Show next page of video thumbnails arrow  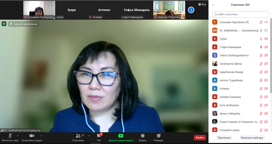click(191, 10)
